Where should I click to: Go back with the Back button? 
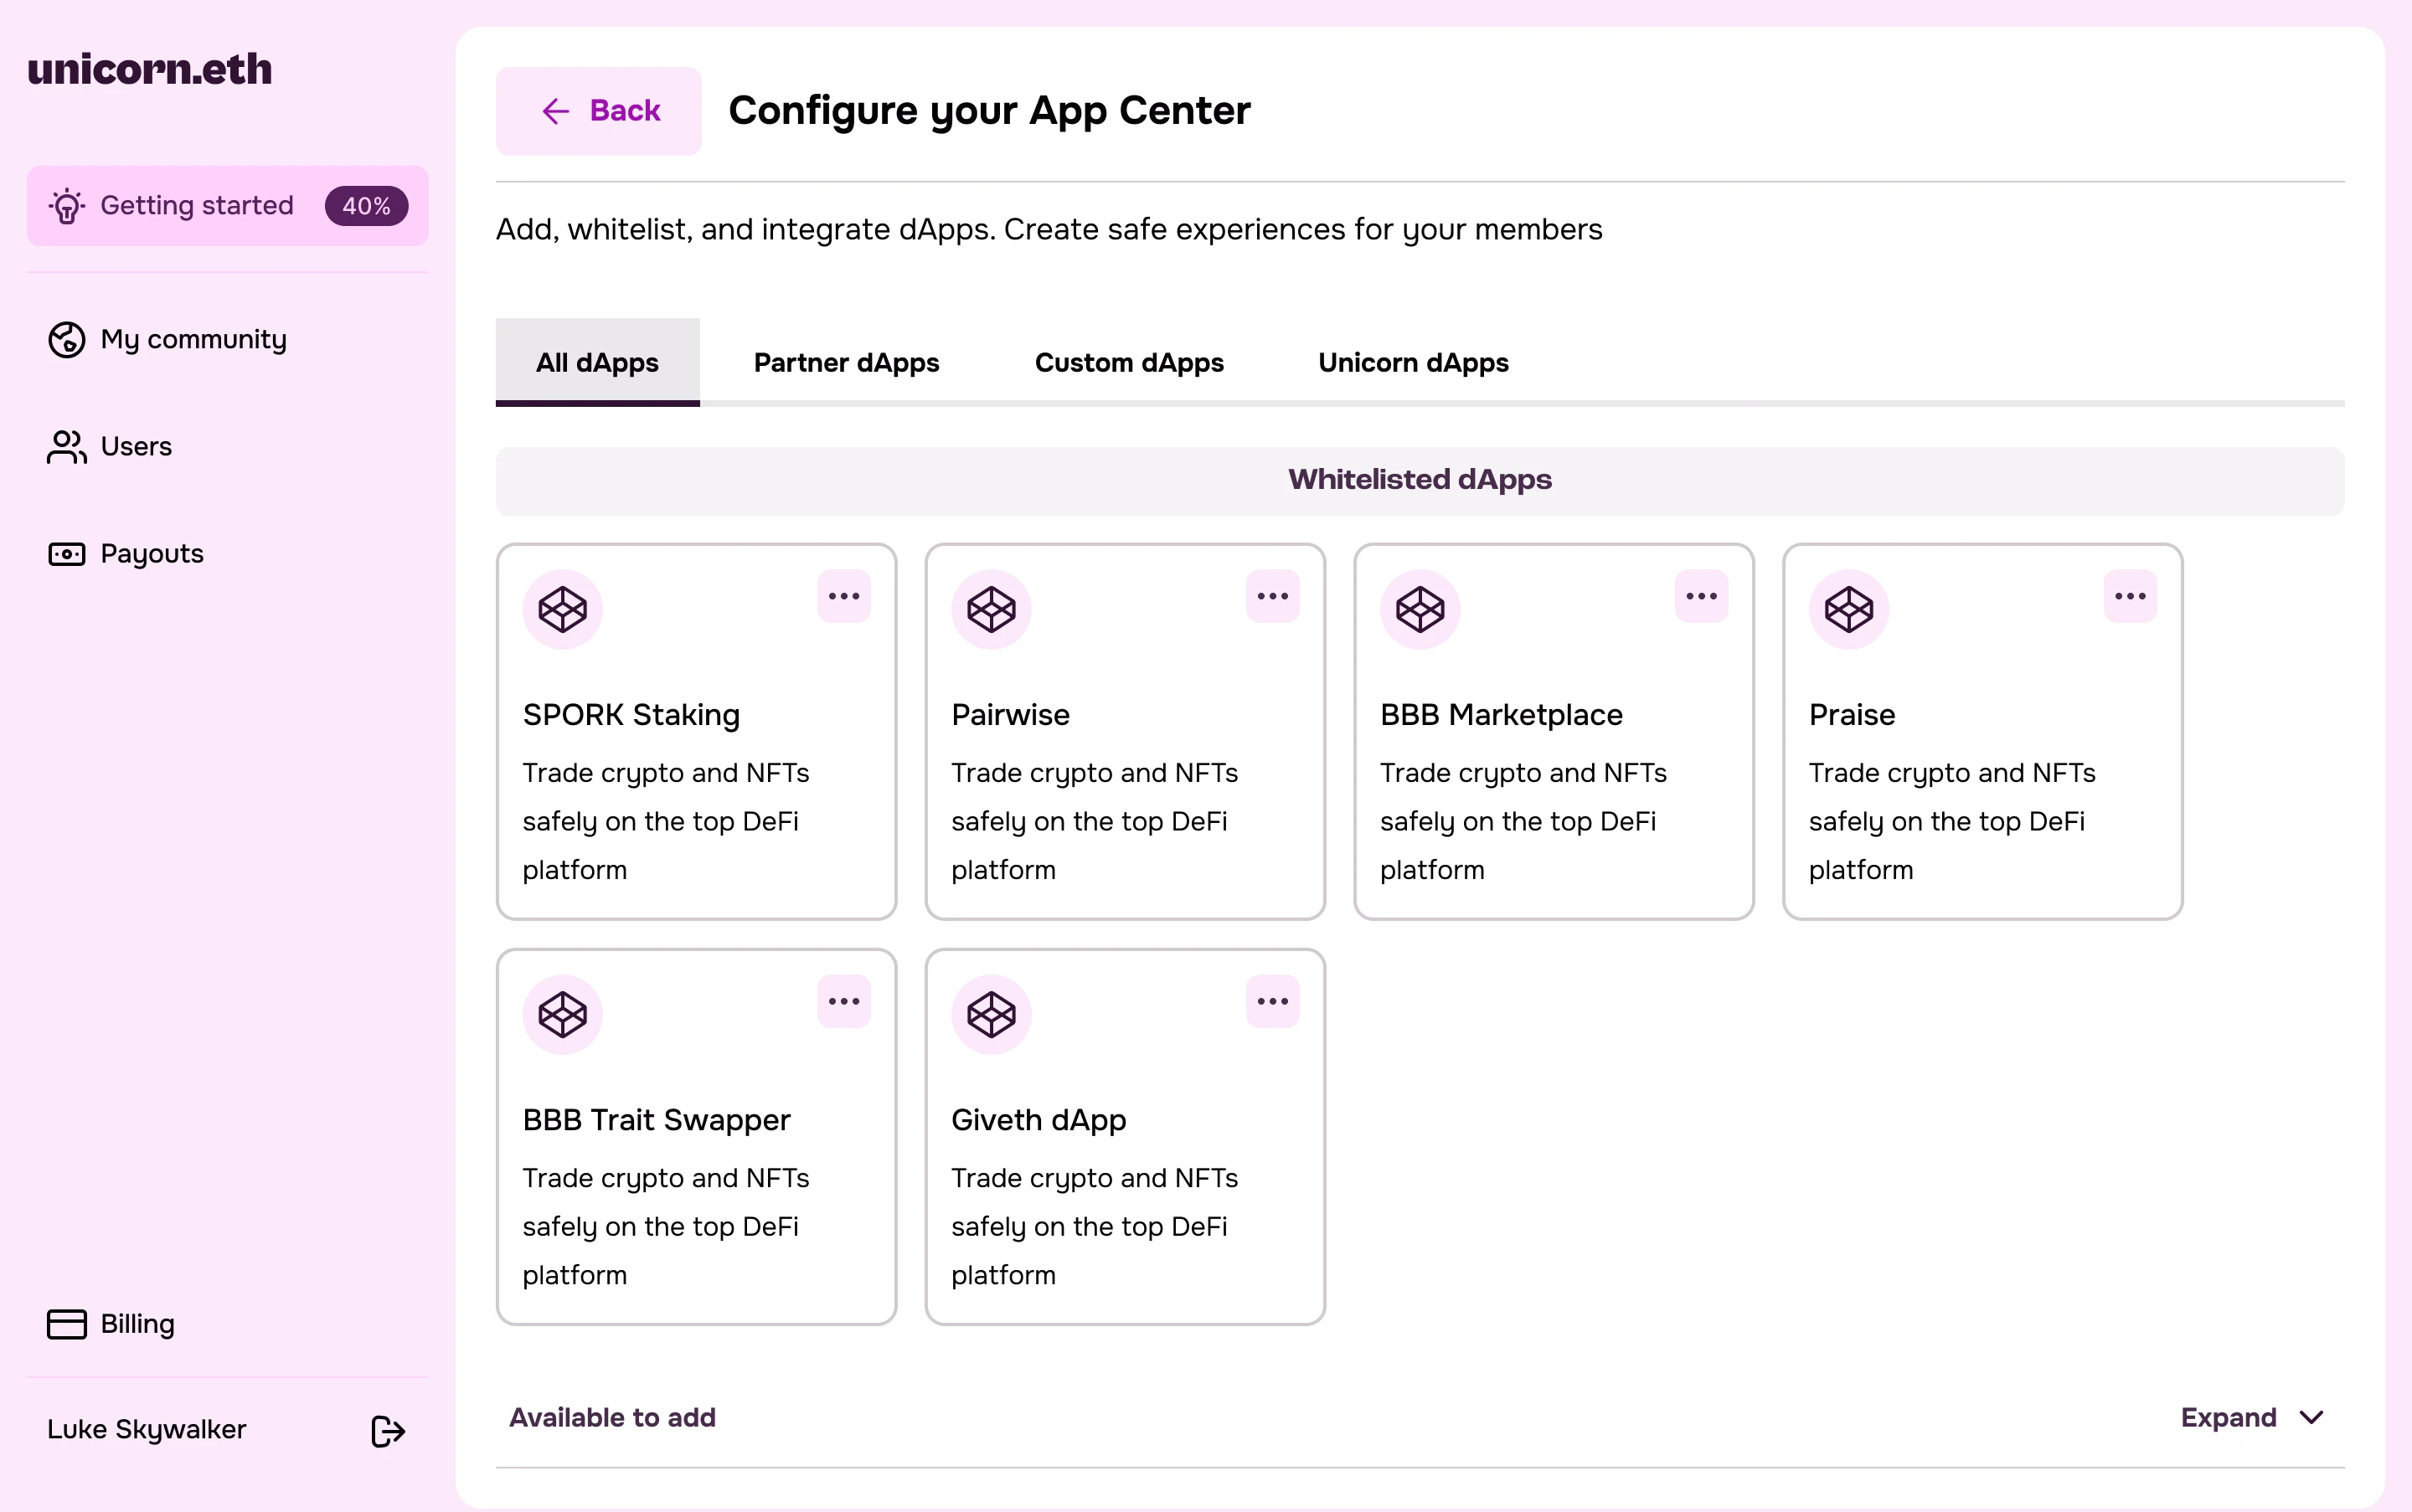598,111
